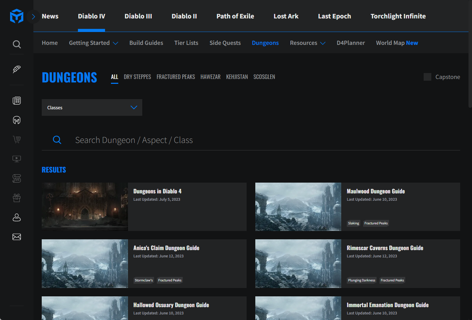Select the ALL region filter tab
The width and height of the screenshot is (472, 320).
coord(114,77)
